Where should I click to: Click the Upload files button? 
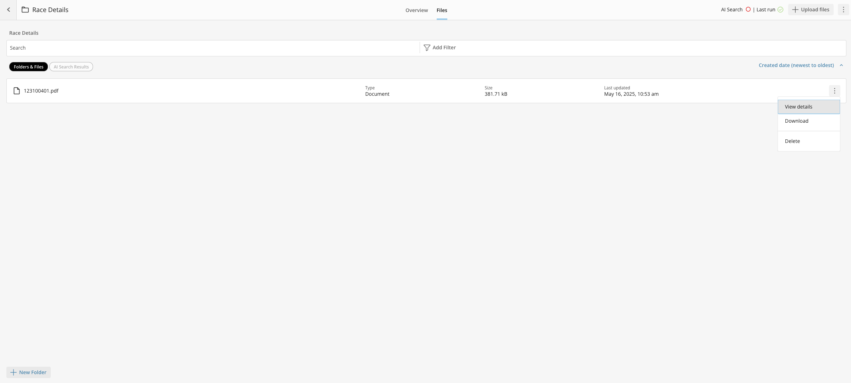pyautogui.click(x=811, y=10)
